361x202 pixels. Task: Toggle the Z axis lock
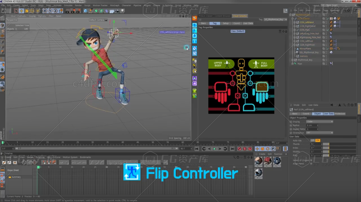[55, 11]
